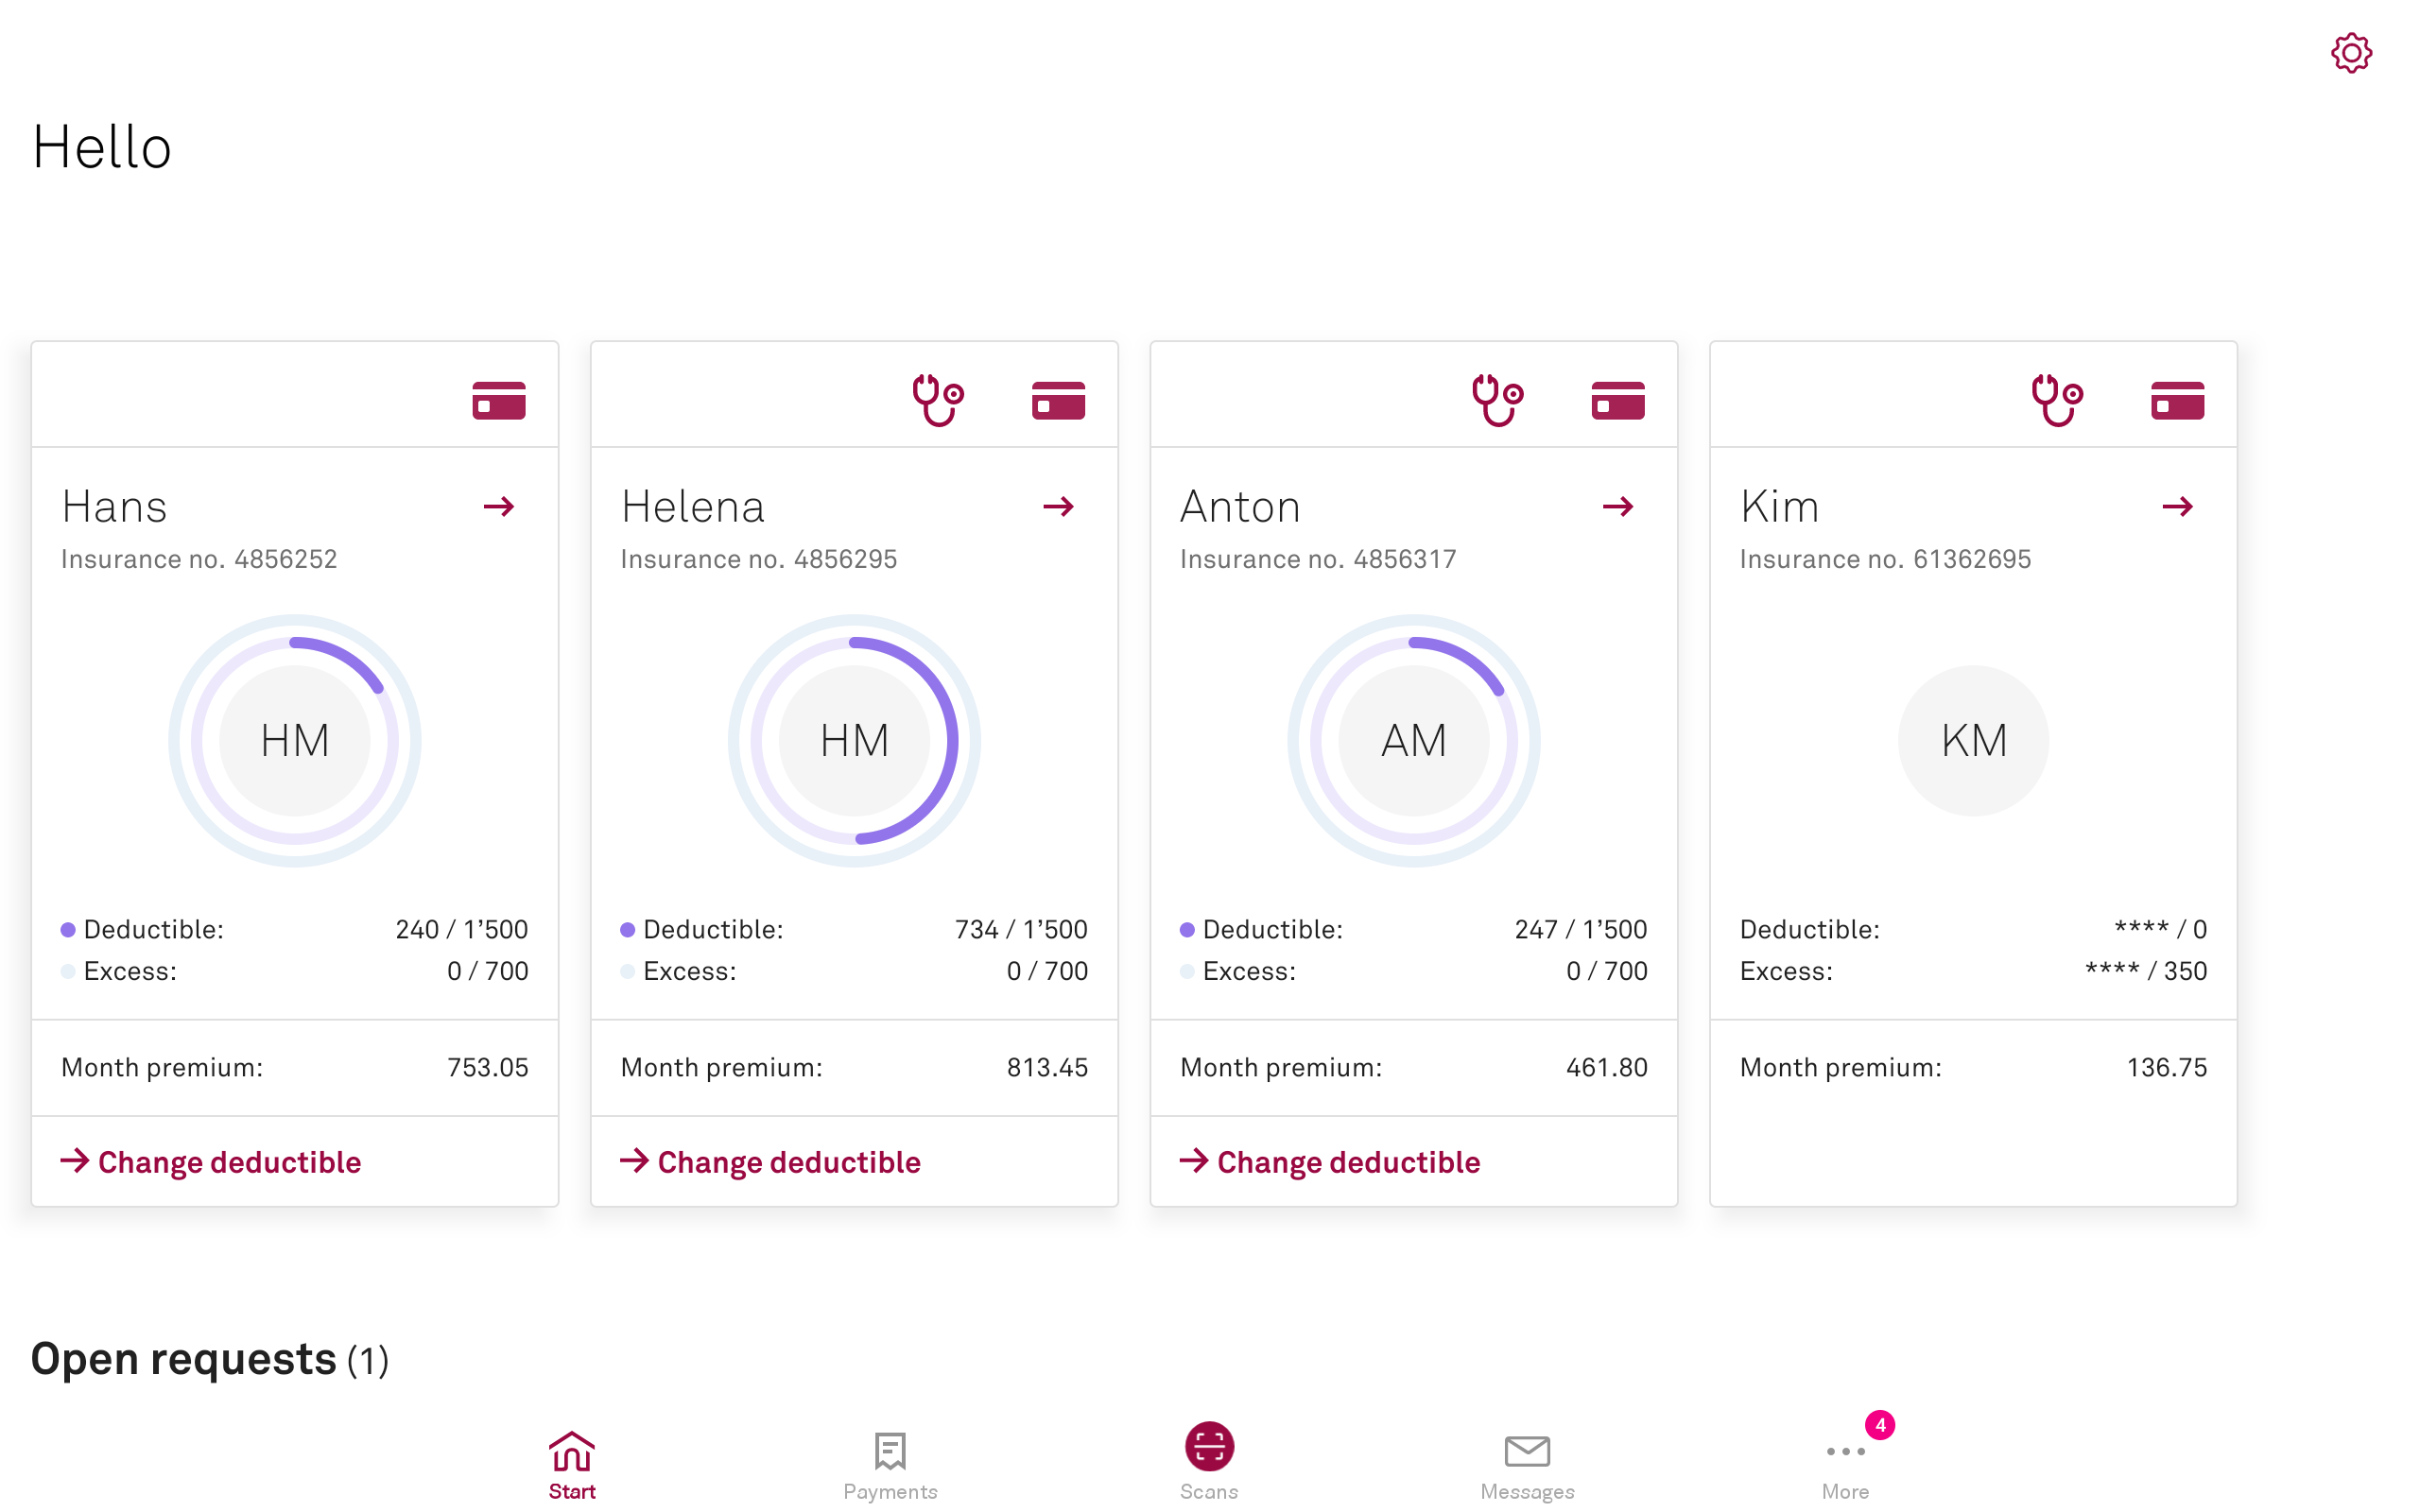Click Anton's stethoscope icon

[x=1497, y=400]
